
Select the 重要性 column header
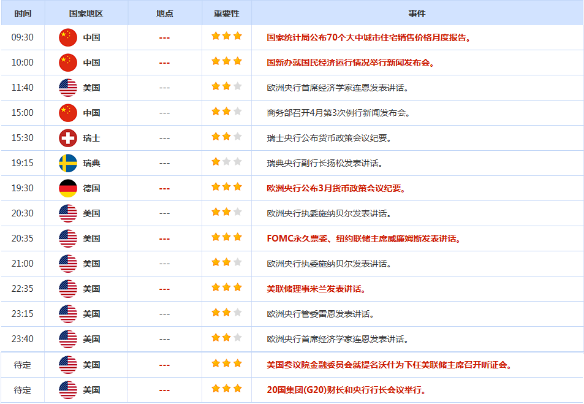click(x=226, y=13)
